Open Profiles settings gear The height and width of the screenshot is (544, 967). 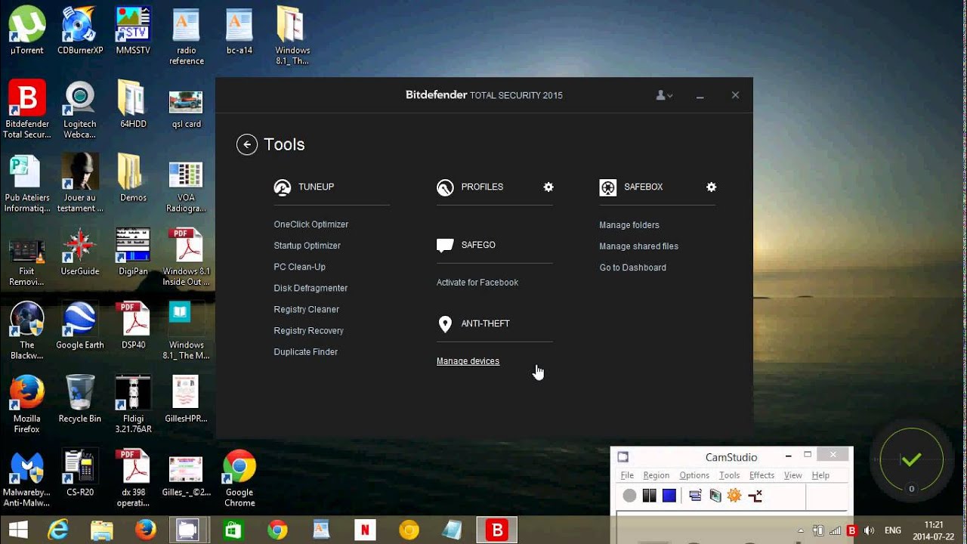point(548,187)
